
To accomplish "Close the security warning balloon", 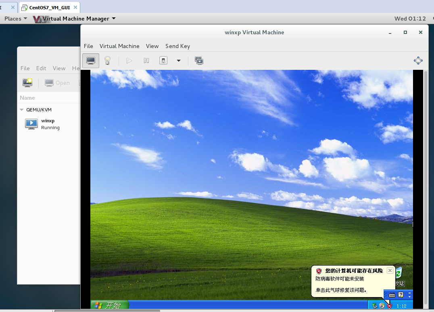I will (x=390, y=270).
